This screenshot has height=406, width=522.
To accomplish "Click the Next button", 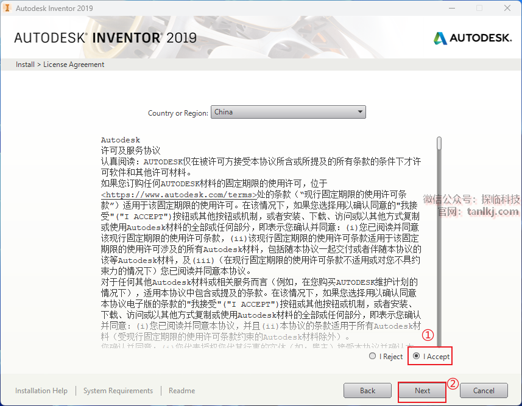I will pos(422,391).
